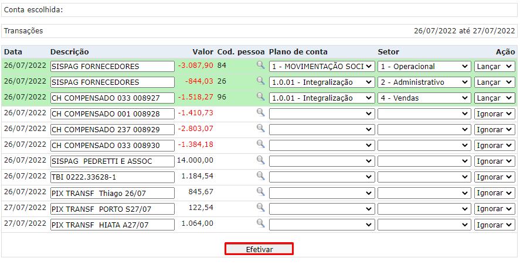Click the 'Plano de conta' column header

(298, 52)
